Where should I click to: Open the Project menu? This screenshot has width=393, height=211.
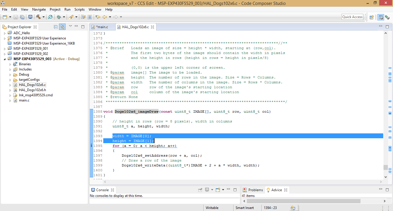[x=55, y=9]
